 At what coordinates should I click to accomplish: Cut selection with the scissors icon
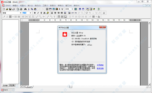[x=29, y=9]
